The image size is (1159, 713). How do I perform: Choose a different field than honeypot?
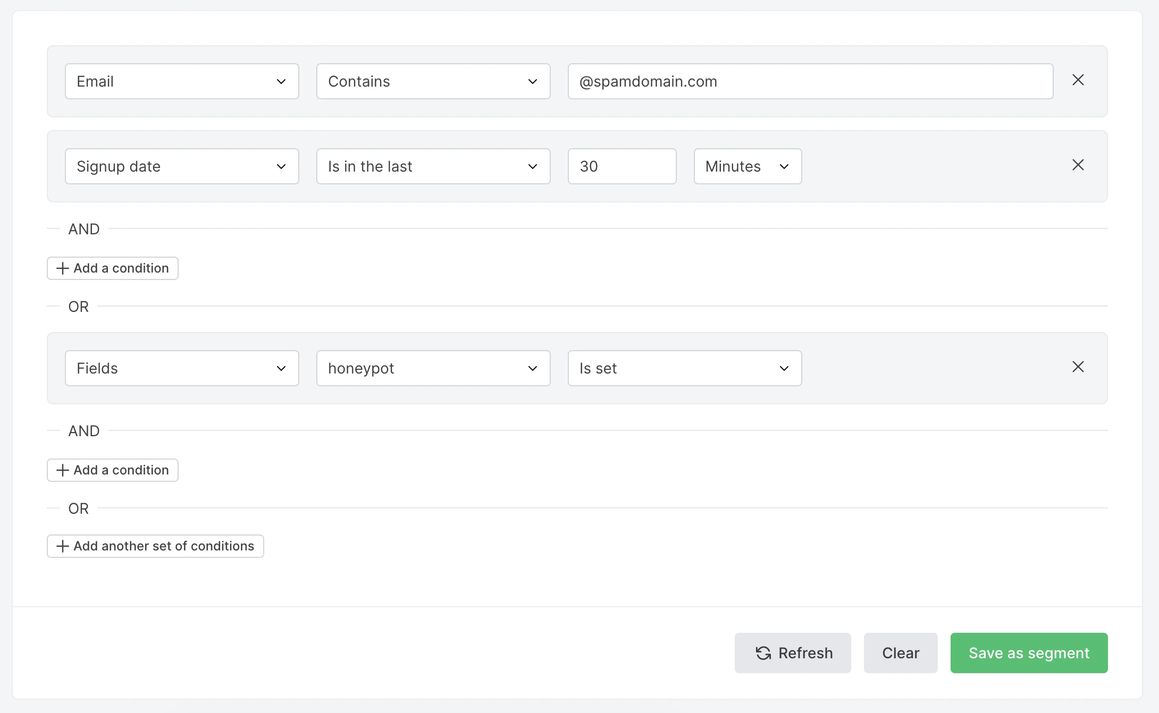(x=433, y=368)
